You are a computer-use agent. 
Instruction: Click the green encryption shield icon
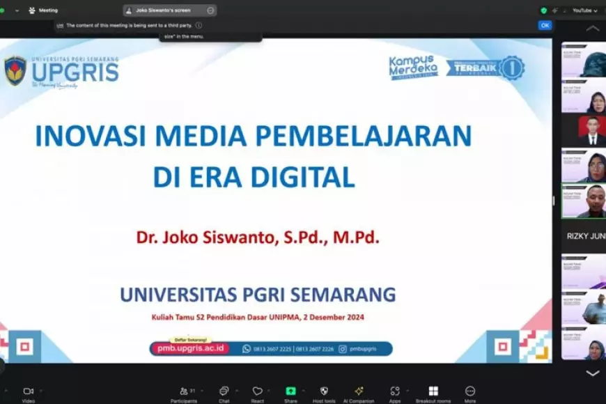(545, 10)
